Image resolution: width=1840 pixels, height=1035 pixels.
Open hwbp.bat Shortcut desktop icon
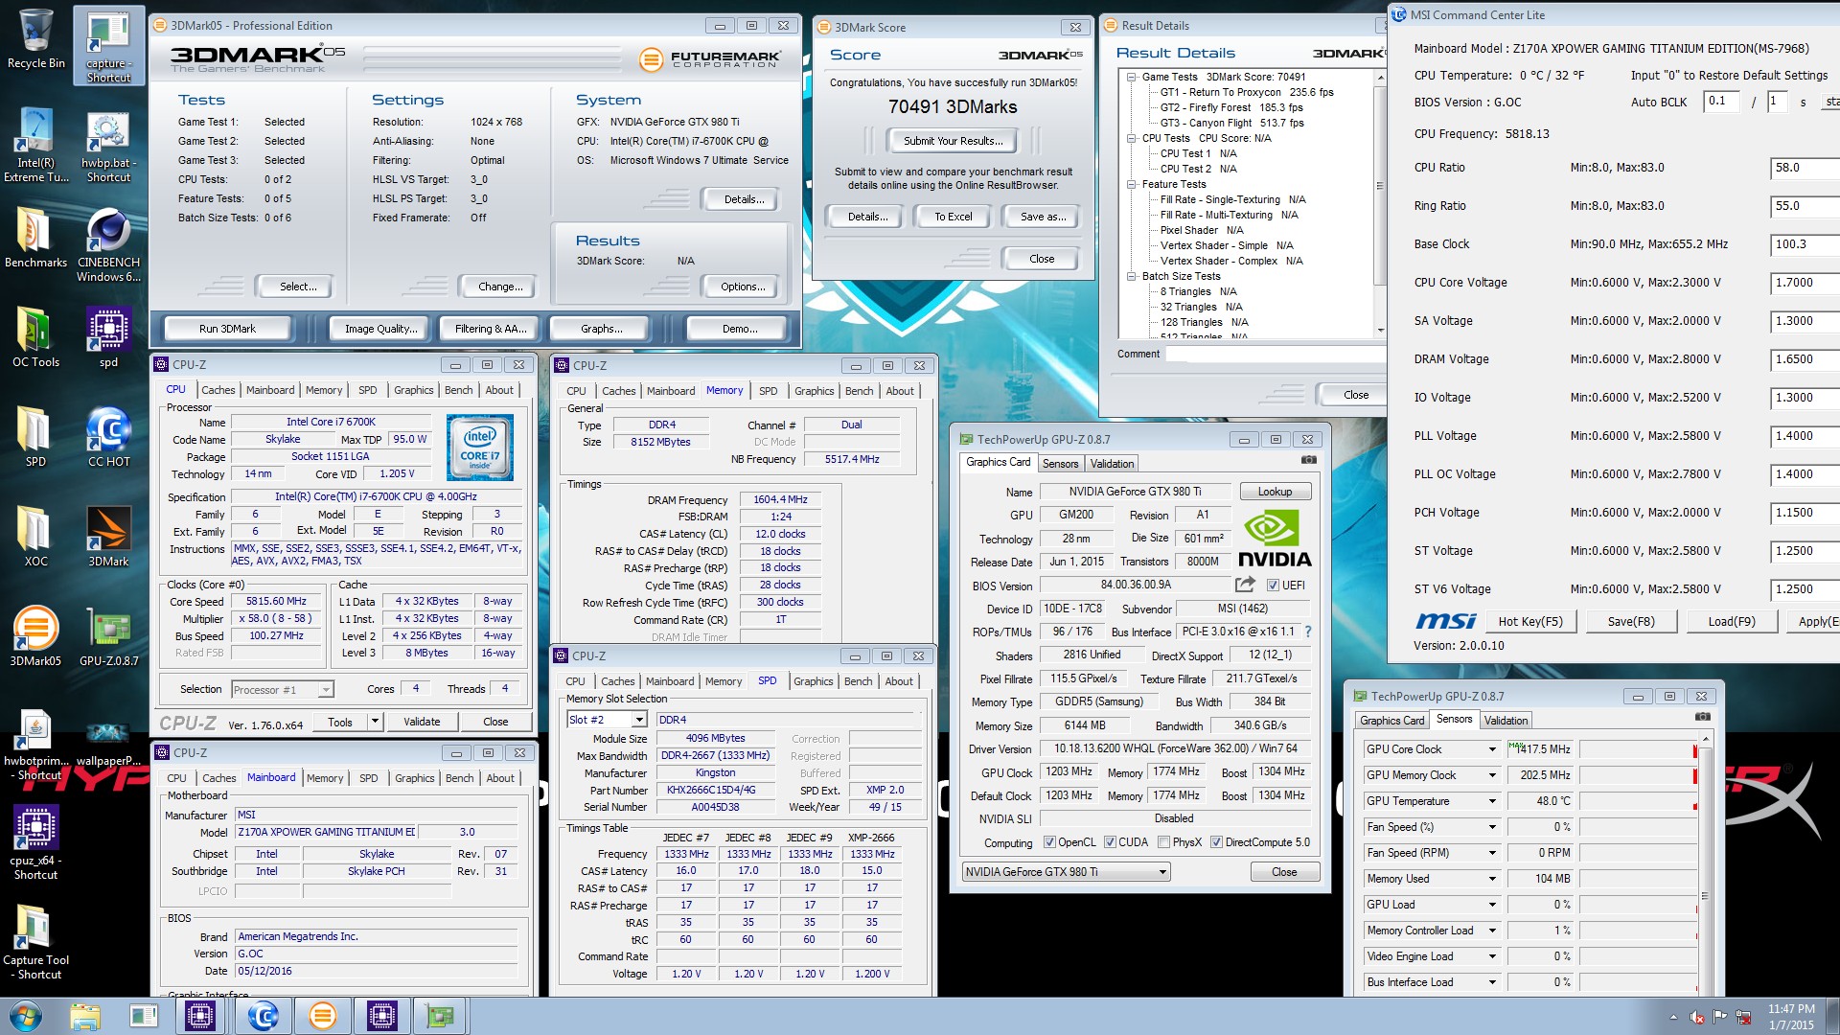(x=108, y=145)
